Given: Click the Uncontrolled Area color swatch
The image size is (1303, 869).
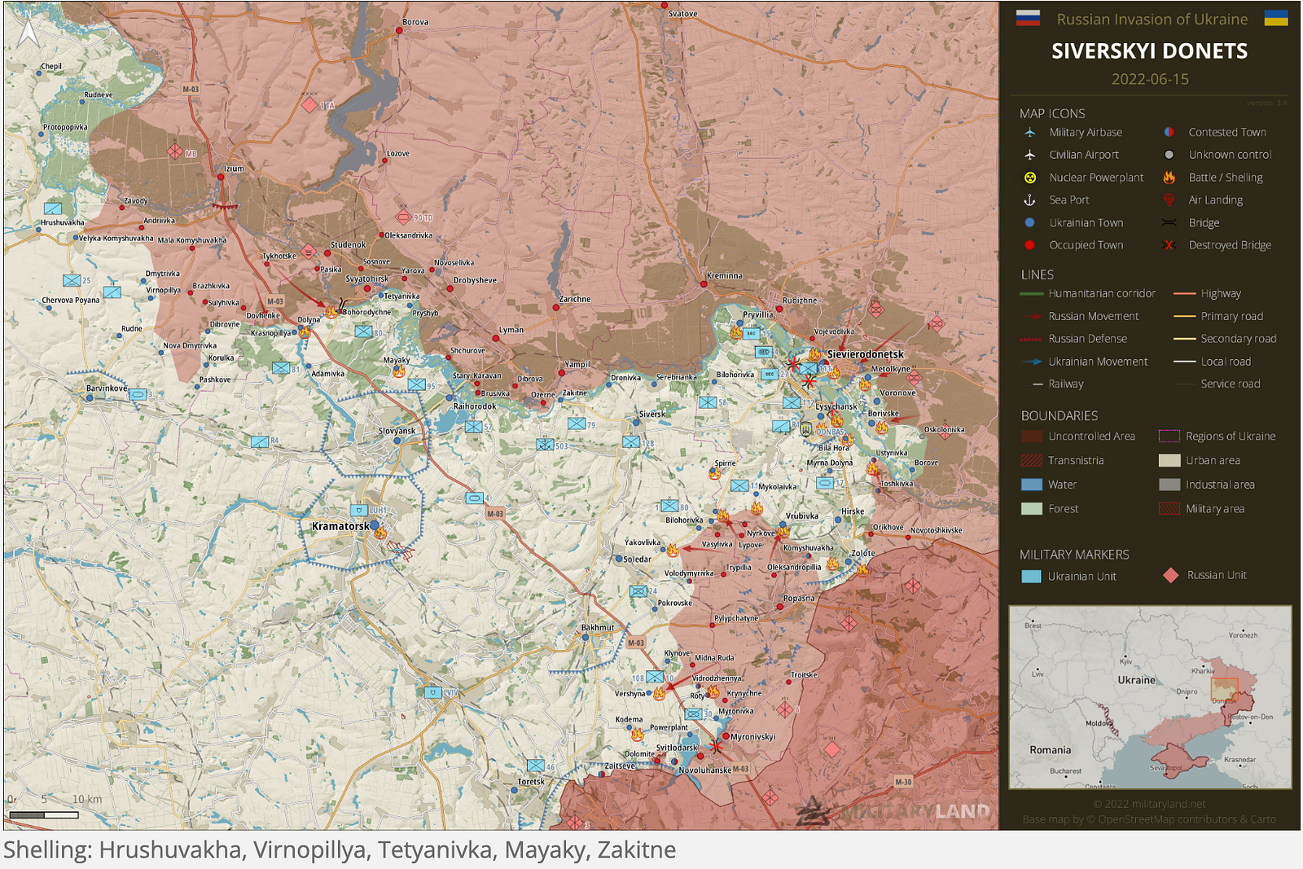Looking at the screenshot, I should click(x=1031, y=437).
